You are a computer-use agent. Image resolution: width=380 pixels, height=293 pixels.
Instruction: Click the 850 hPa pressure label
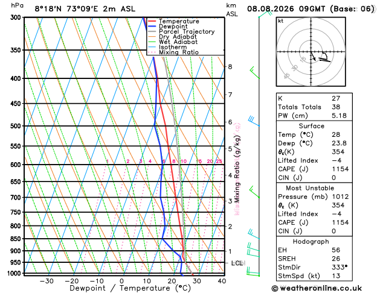(17, 239)
